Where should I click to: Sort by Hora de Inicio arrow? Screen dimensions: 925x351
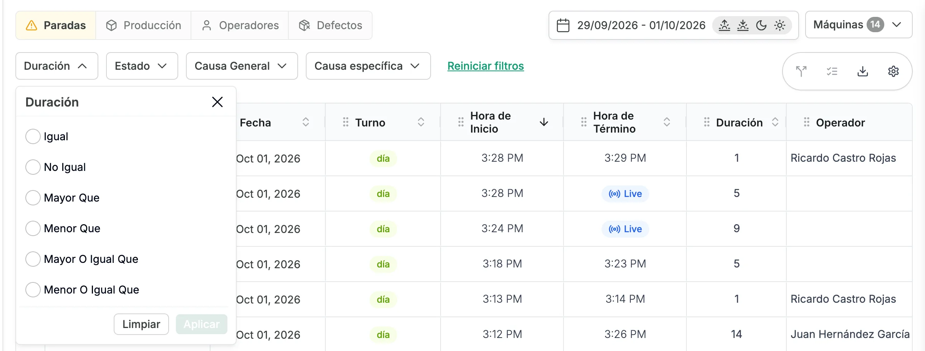pyautogui.click(x=544, y=122)
